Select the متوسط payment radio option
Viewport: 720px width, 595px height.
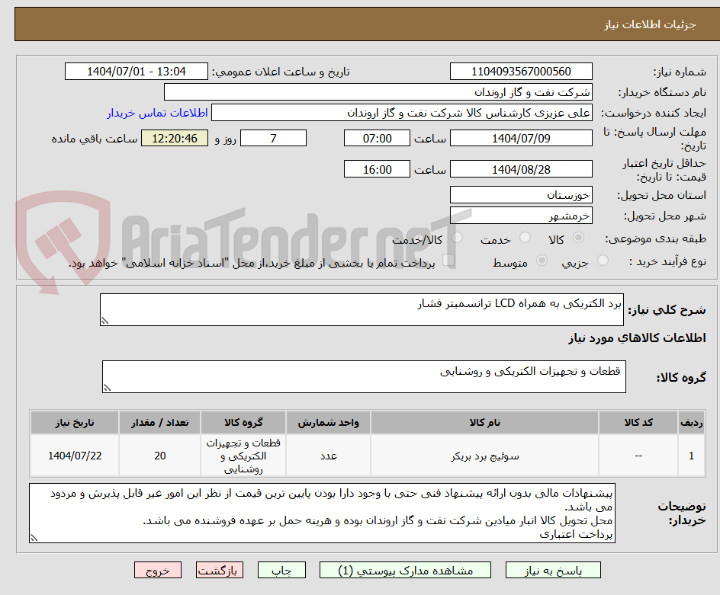click(x=542, y=260)
